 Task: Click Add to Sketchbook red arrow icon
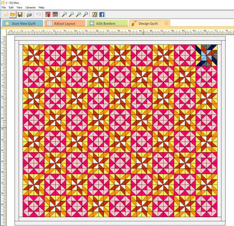point(48,14)
